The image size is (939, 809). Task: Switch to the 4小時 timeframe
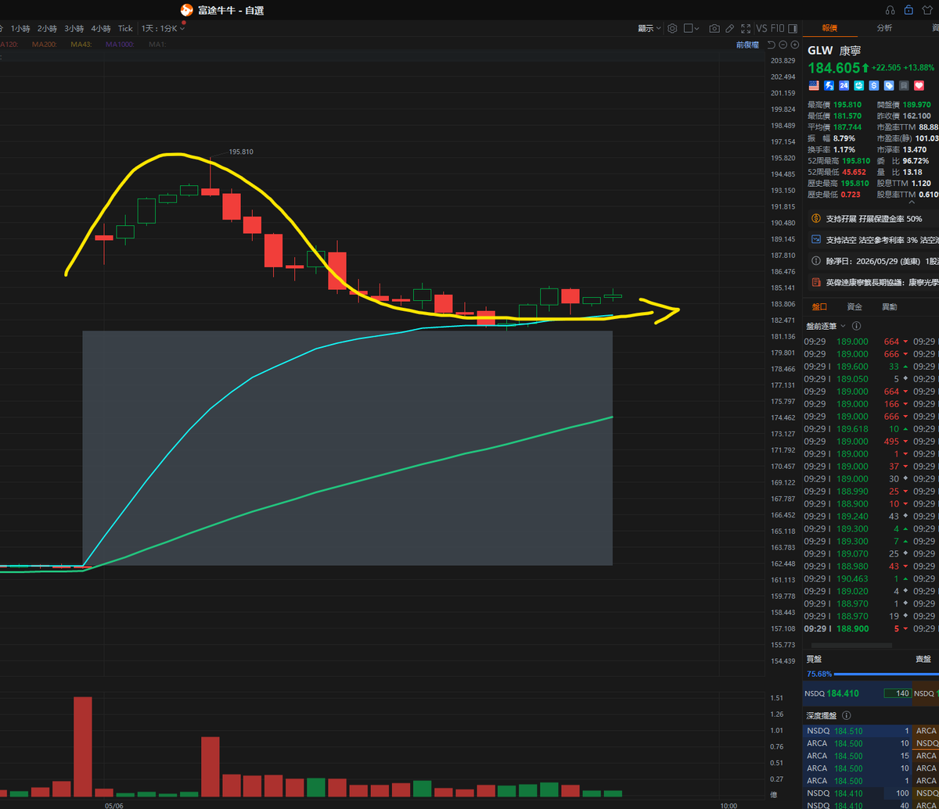pyautogui.click(x=101, y=28)
